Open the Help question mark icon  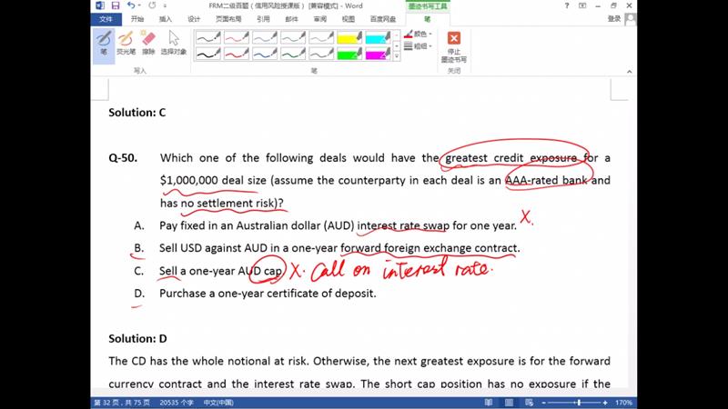coord(566,5)
